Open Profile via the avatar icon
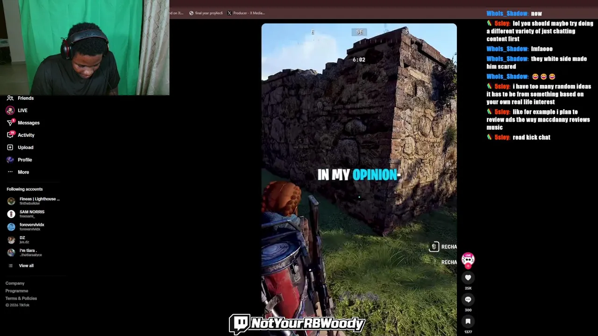This screenshot has width=598, height=336. 10,160
